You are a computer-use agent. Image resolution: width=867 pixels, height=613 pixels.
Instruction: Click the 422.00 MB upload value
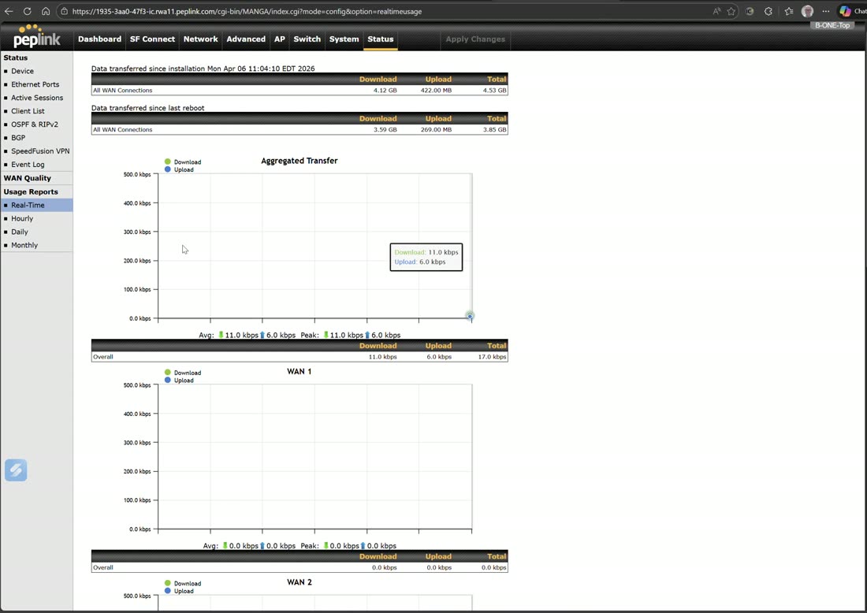pyautogui.click(x=436, y=90)
